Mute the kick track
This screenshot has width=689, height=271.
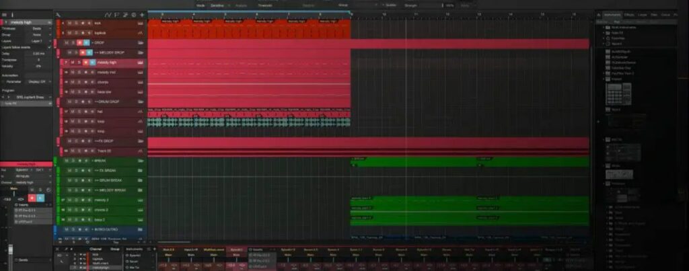[x=70, y=23]
